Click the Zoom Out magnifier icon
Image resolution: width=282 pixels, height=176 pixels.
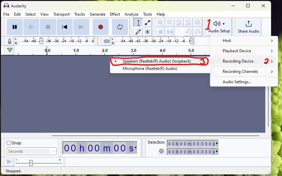[170, 23]
